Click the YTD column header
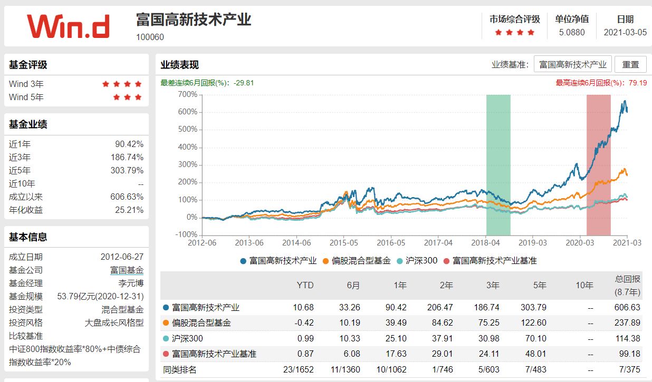 click(305, 285)
